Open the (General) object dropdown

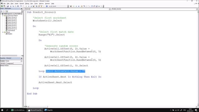pos(109,9)
